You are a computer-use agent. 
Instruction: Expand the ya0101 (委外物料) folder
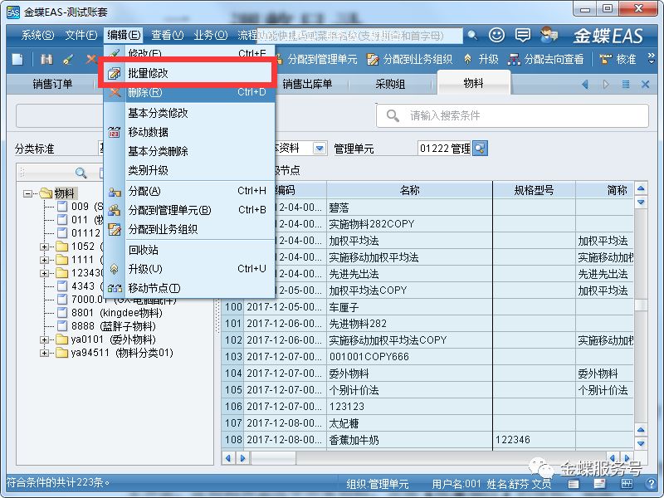pos(44,339)
